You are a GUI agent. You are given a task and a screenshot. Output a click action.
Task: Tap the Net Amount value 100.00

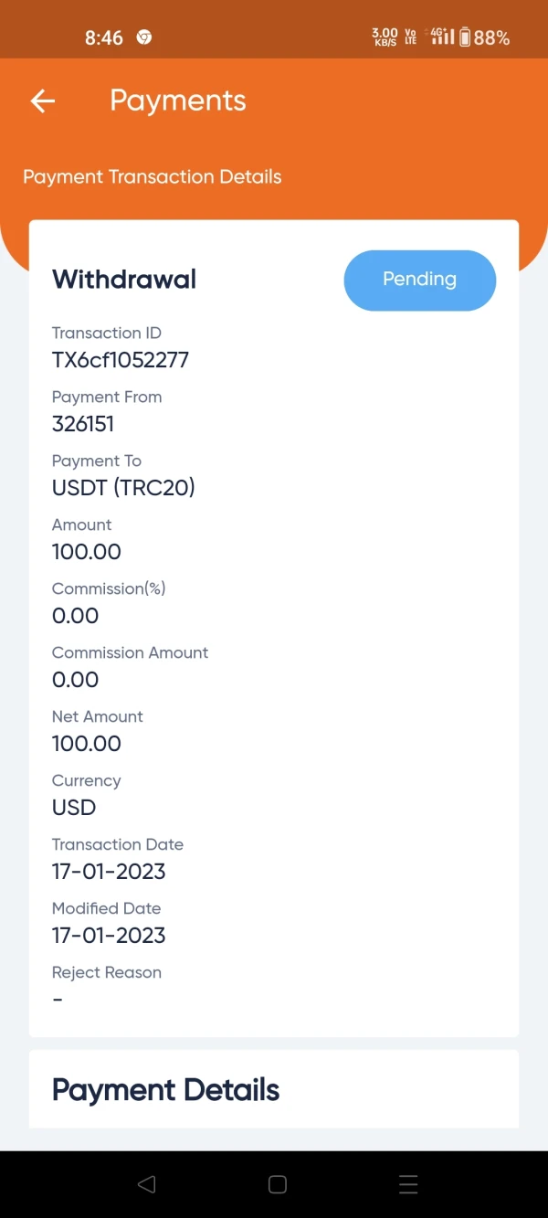pyautogui.click(x=87, y=744)
